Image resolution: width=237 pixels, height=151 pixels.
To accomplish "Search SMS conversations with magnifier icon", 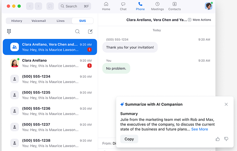I will (x=77, y=32).
